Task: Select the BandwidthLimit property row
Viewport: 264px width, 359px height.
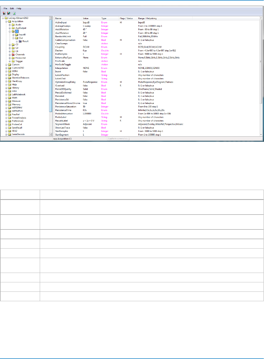Action: (157, 37)
